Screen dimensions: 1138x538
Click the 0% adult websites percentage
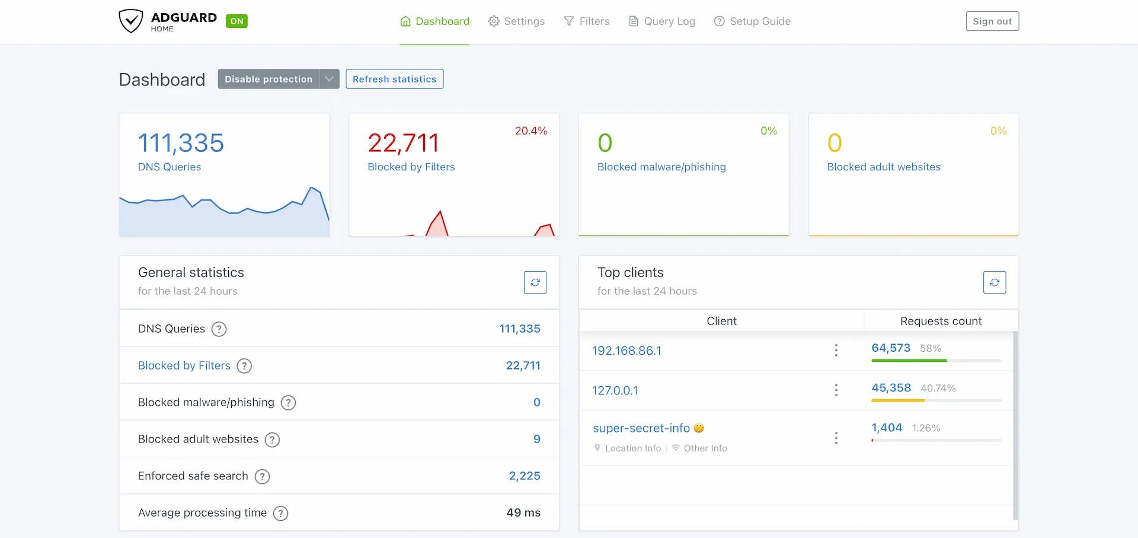(999, 131)
